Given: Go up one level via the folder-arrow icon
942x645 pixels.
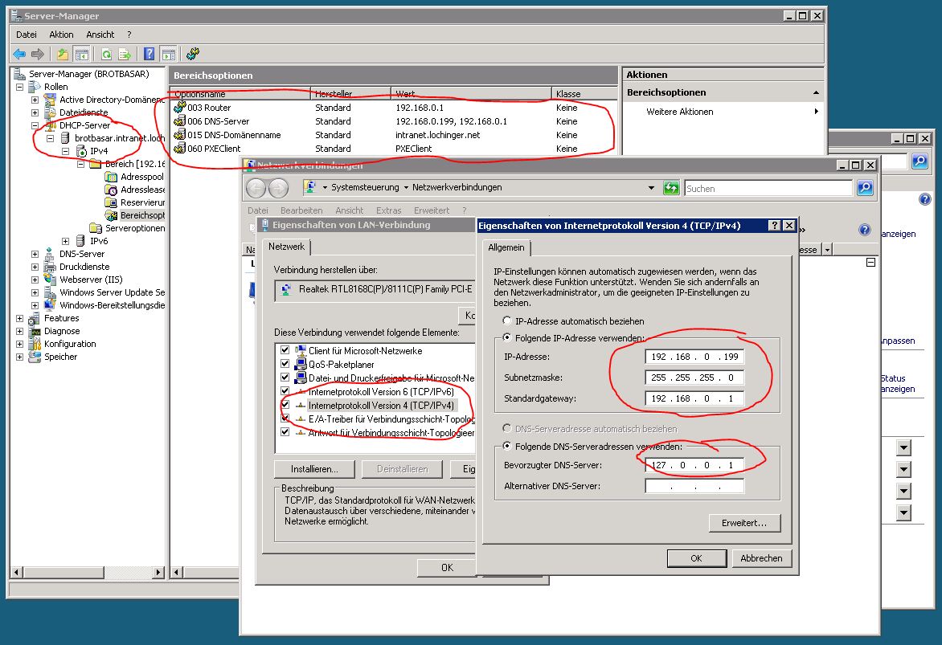Looking at the screenshot, I should coord(63,54).
